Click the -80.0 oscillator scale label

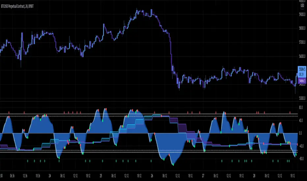point(301,159)
